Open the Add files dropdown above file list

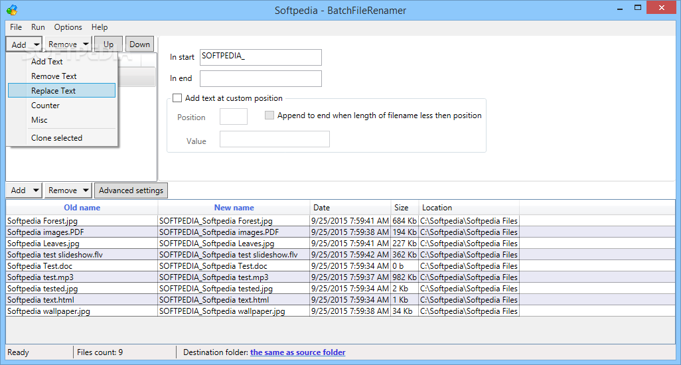24,190
